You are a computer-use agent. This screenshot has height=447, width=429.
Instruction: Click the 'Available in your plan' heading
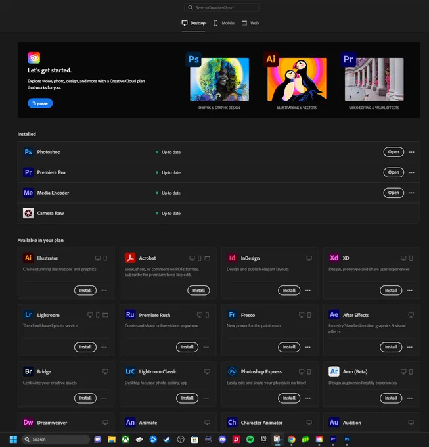point(41,240)
